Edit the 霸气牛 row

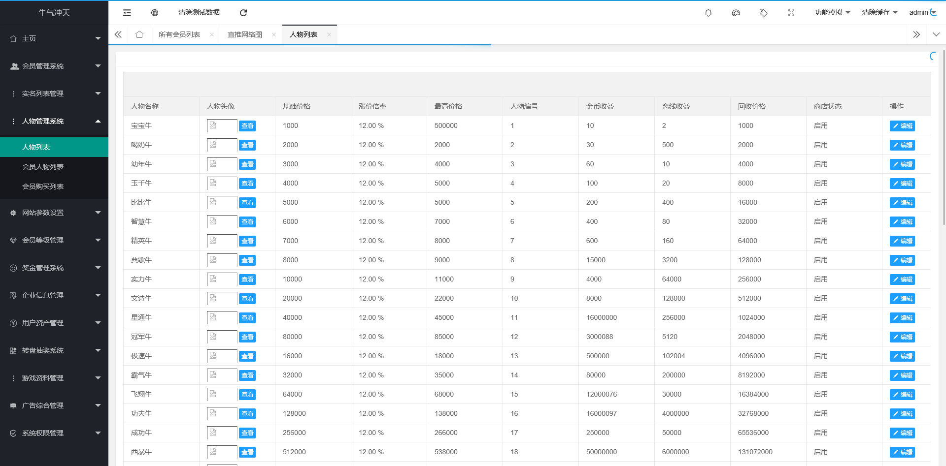(902, 375)
